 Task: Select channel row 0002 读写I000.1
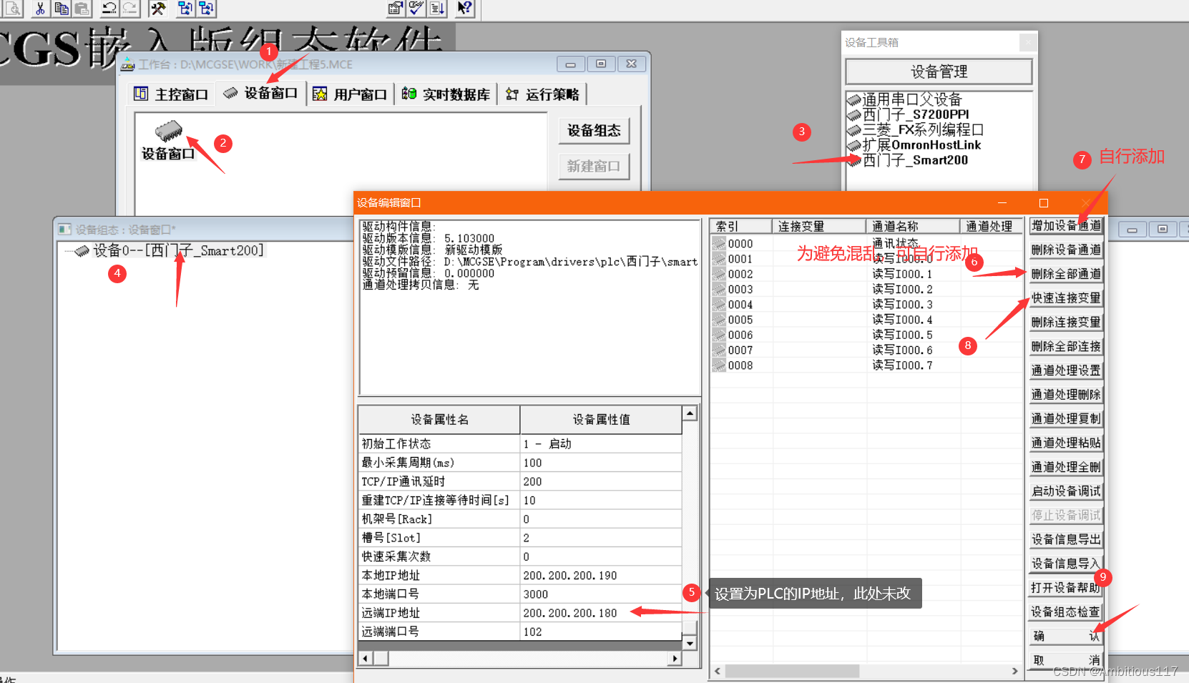pos(866,274)
